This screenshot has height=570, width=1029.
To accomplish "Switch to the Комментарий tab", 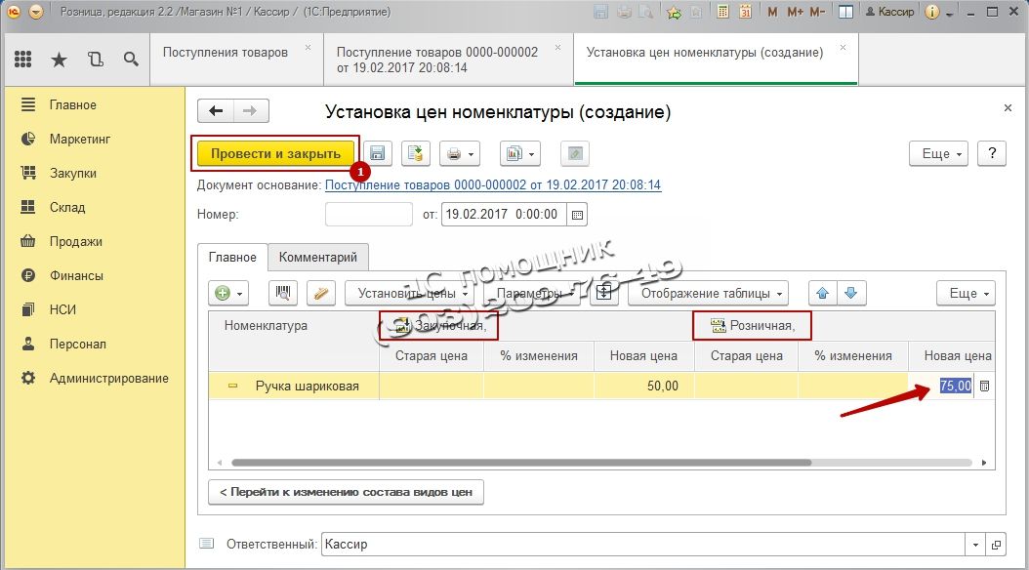I will tap(318, 258).
